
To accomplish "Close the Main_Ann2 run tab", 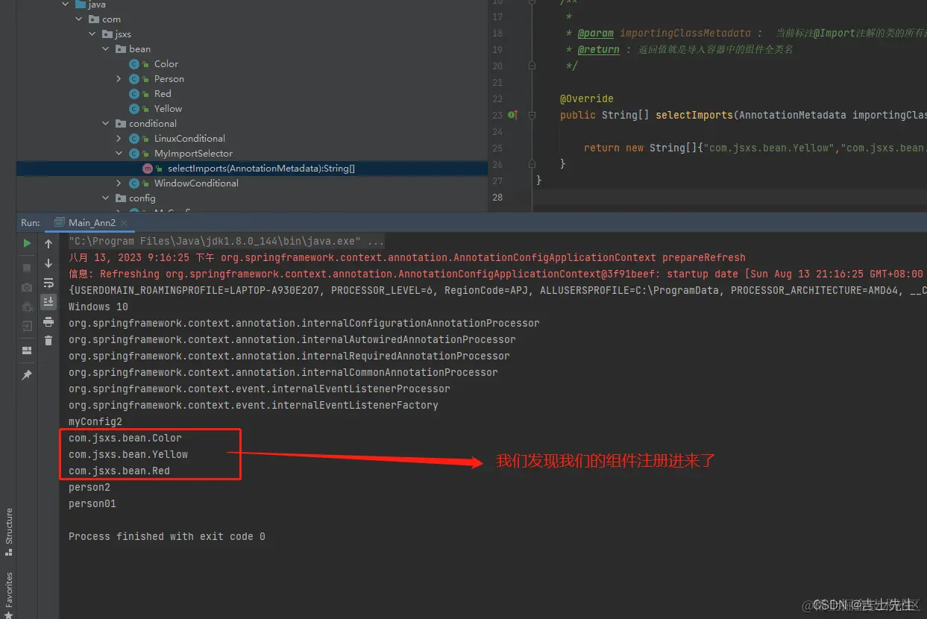I will click(x=124, y=223).
